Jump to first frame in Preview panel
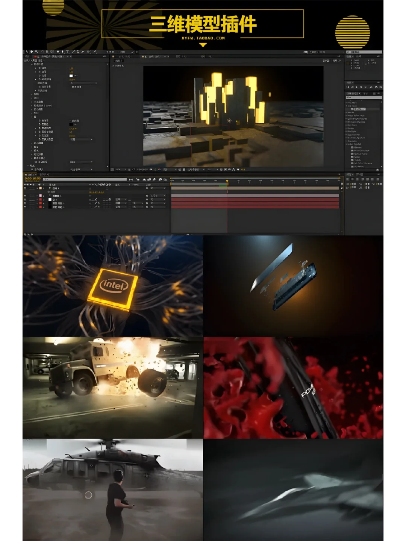The image size is (406, 541). click(348, 87)
